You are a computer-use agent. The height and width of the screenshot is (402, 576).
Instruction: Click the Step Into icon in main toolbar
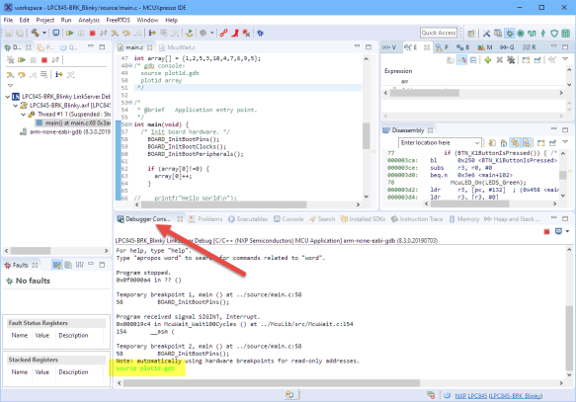tap(115, 33)
